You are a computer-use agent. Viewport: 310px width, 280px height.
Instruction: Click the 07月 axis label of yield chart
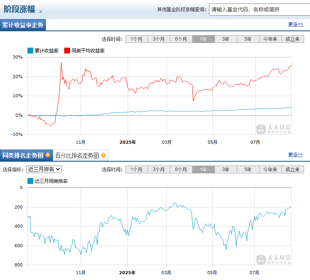[x=255, y=142]
